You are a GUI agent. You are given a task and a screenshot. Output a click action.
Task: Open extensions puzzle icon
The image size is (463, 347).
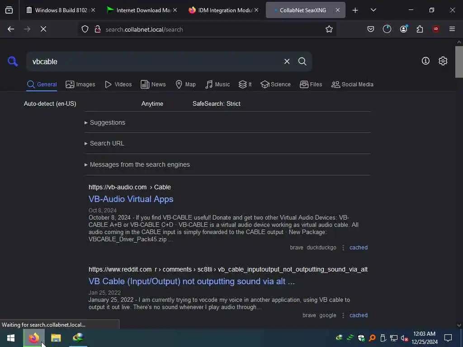click(420, 29)
